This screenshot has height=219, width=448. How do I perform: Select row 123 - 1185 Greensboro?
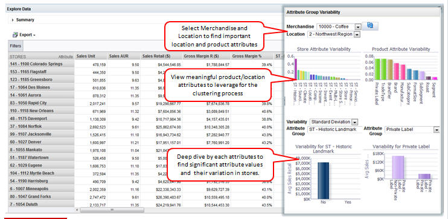pyautogui.click(x=42, y=80)
